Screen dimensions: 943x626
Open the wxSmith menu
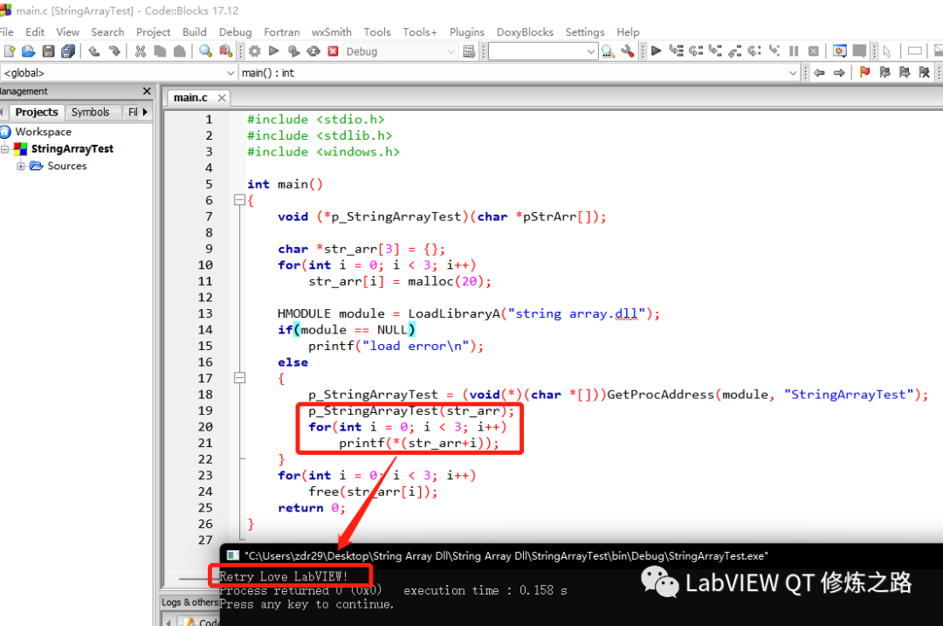(332, 32)
